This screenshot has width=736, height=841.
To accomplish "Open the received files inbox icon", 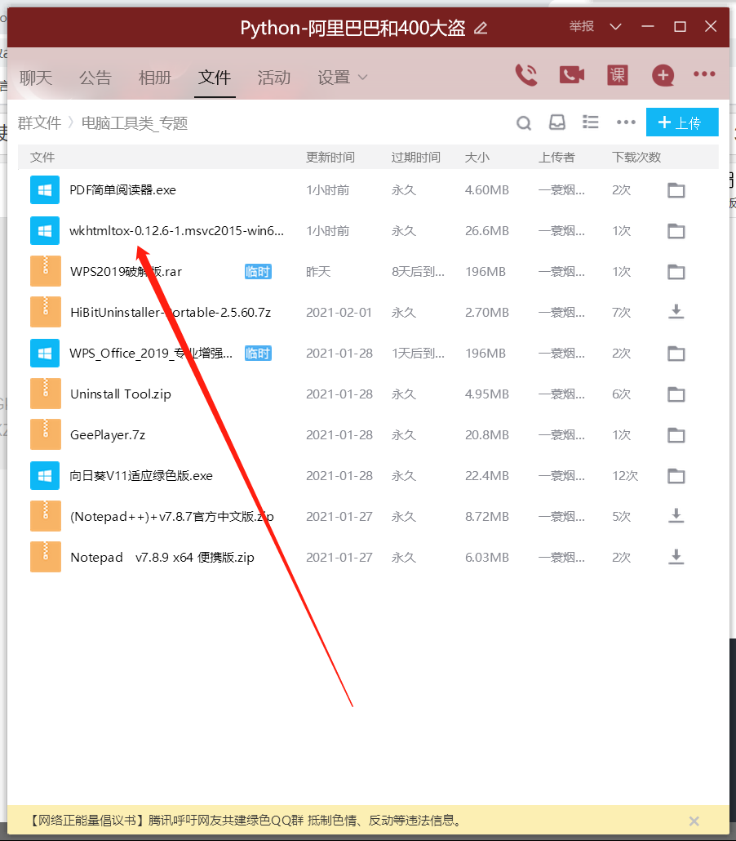I will click(556, 122).
